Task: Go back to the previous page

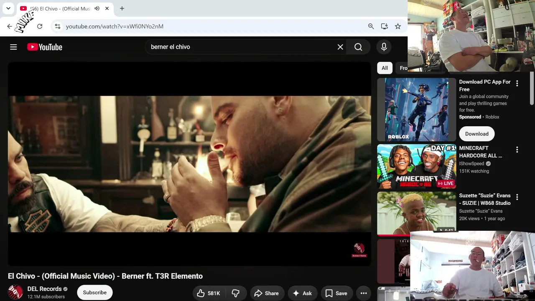Action: click(x=10, y=26)
